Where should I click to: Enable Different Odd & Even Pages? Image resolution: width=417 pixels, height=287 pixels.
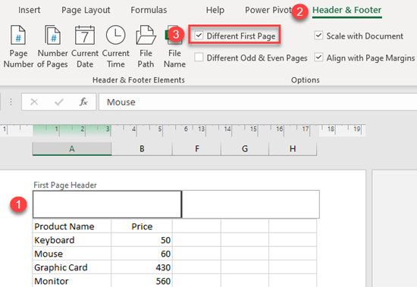pos(199,58)
